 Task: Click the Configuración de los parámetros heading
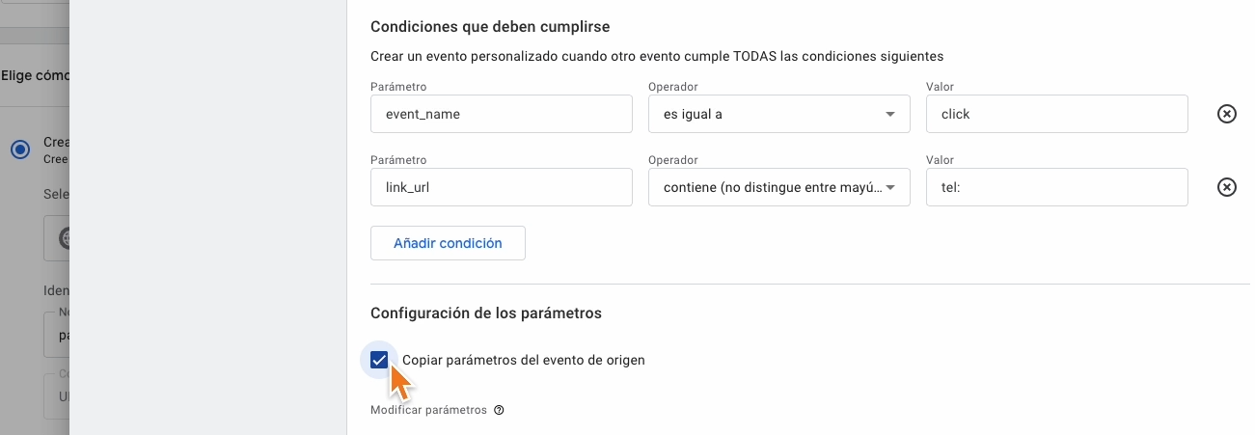[x=486, y=313]
